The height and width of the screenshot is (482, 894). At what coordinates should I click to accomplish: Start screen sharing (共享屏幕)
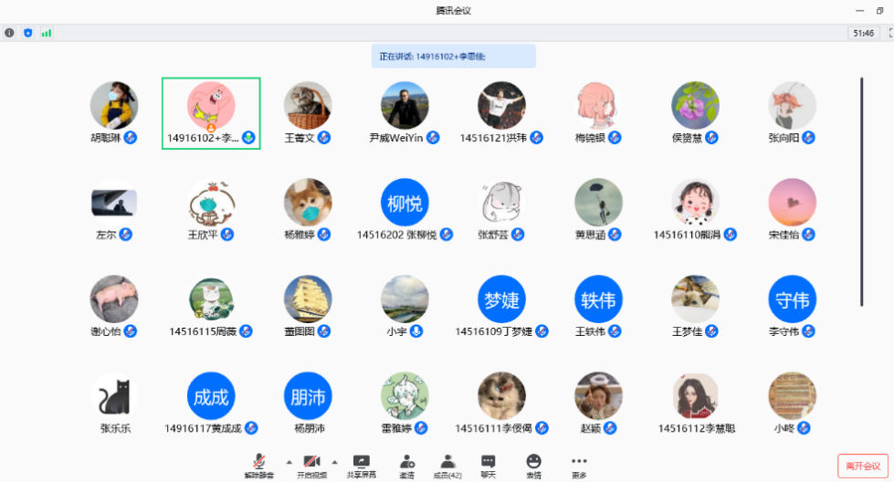click(x=361, y=466)
